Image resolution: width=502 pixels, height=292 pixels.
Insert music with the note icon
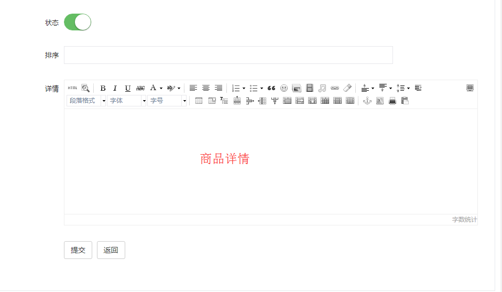click(322, 88)
